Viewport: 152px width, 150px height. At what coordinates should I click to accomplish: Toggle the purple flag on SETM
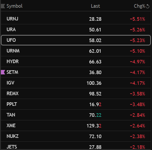(3, 72)
